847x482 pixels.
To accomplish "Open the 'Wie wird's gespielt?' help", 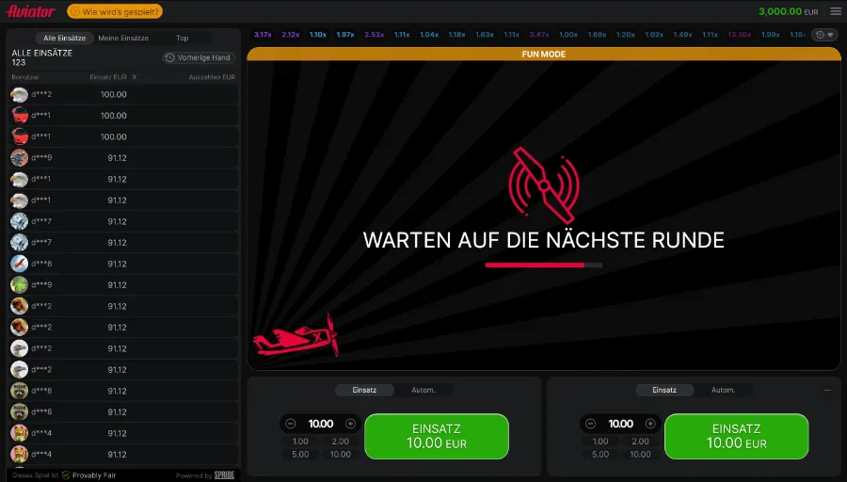I will tap(116, 11).
